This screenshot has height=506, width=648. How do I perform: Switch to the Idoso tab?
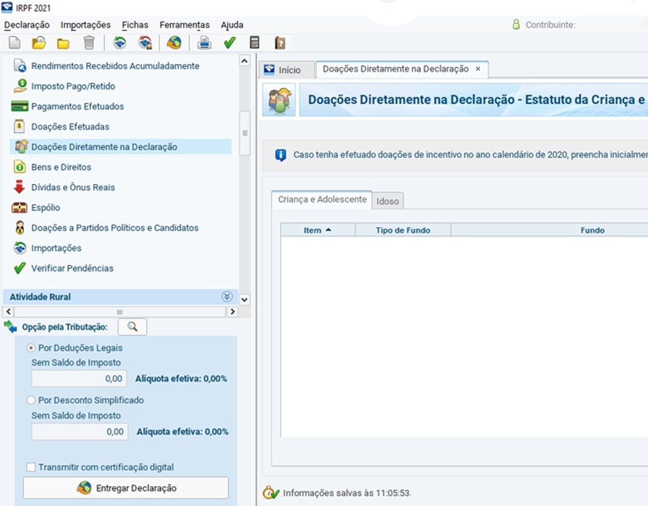pos(387,201)
